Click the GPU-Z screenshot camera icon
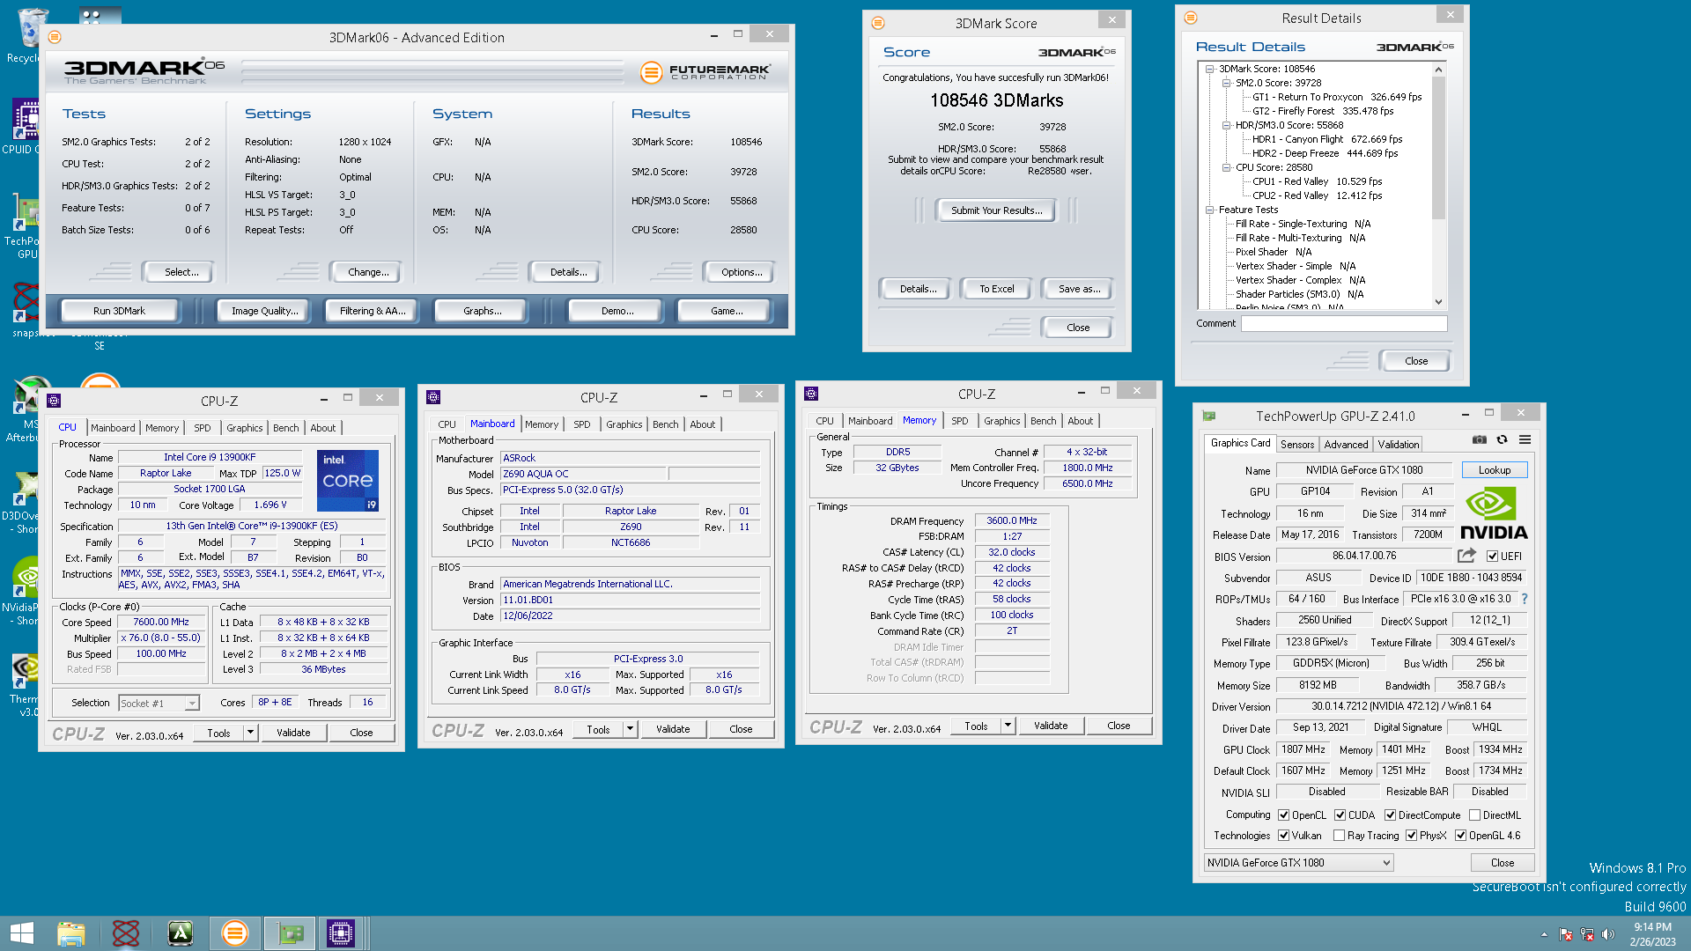The width and height of the screenshot is (1691, 951). [1480, 440]
